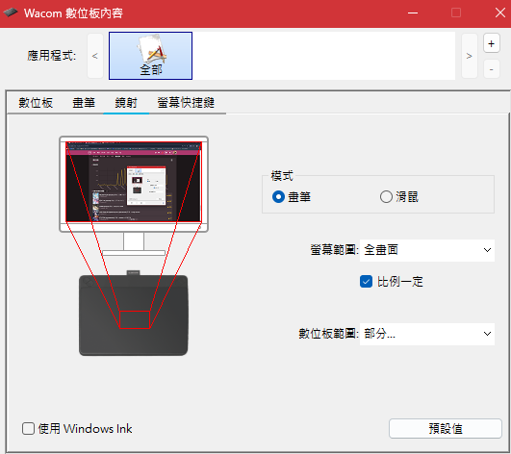
Task: Remove application with the - button
Action: click(492, 69)
